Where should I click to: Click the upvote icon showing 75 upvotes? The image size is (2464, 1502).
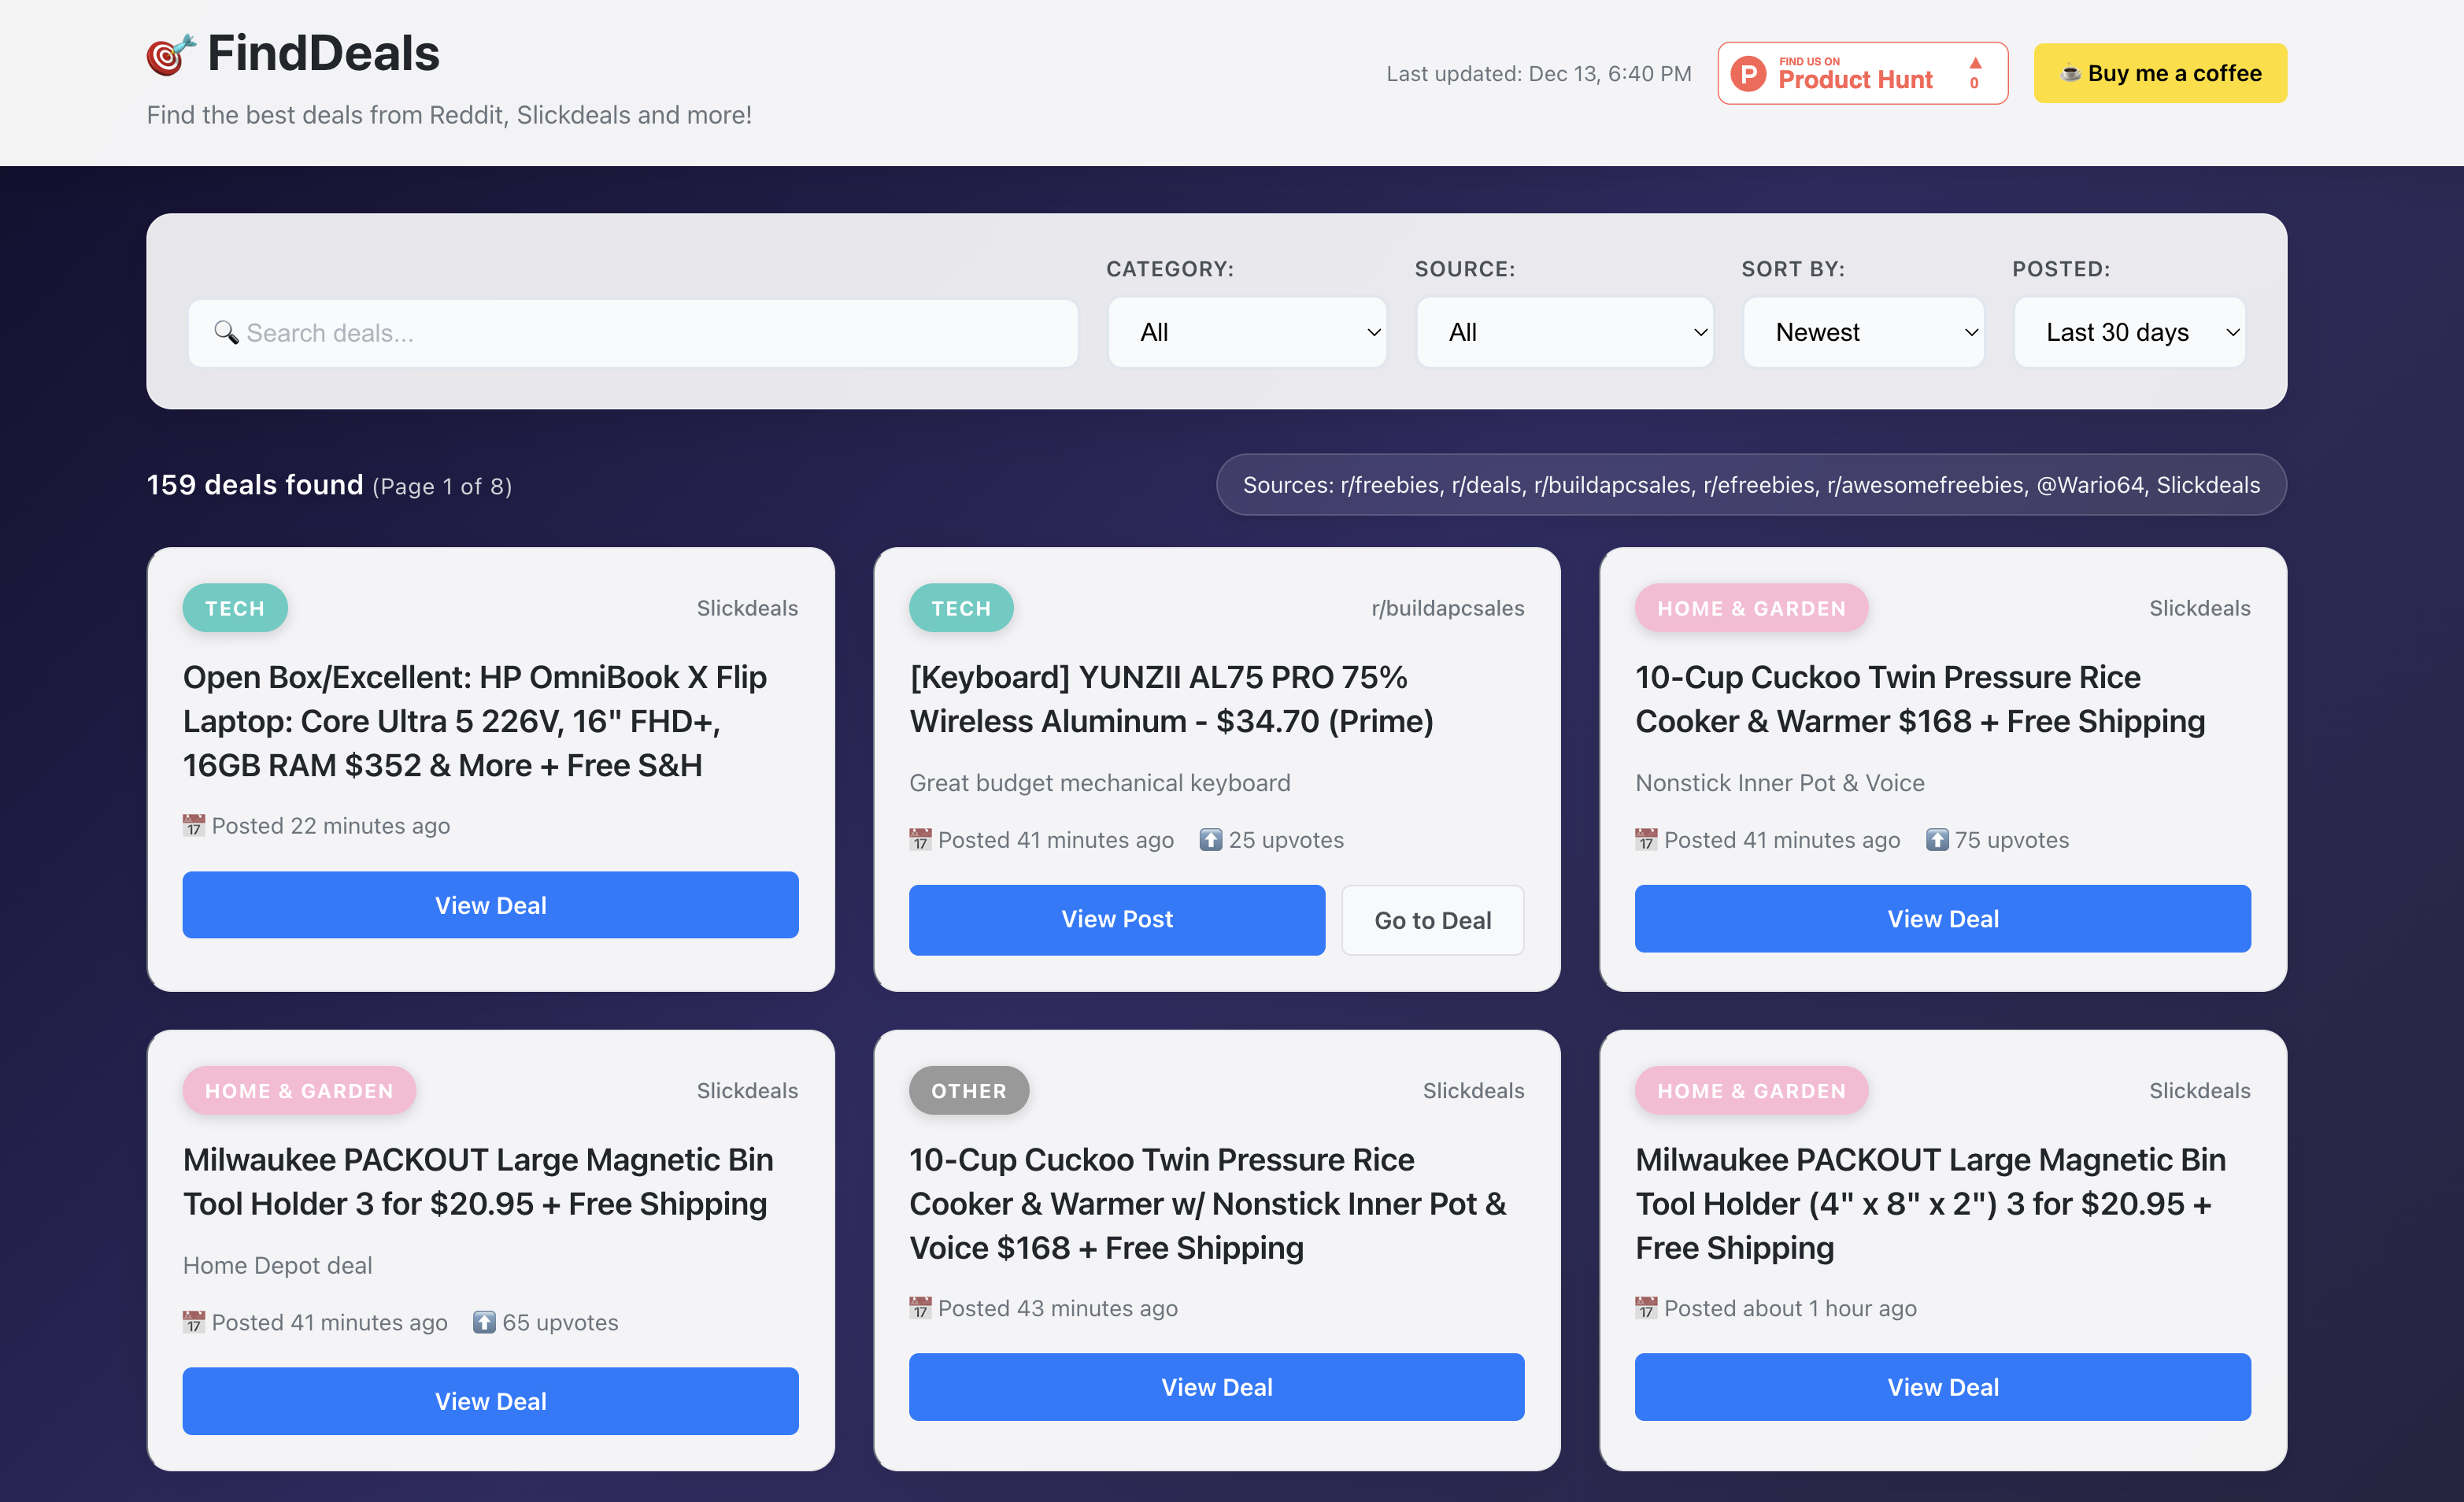[x=1938, y=840]
